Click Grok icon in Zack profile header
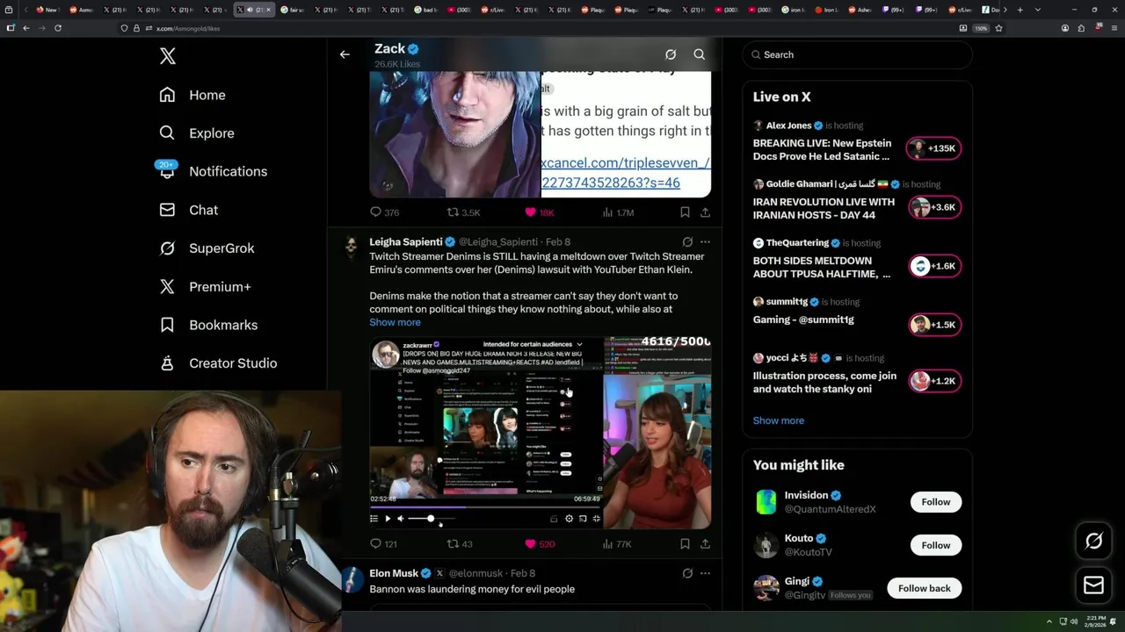The height and width of the screenshot is (632, 1125). coord(671,54)
